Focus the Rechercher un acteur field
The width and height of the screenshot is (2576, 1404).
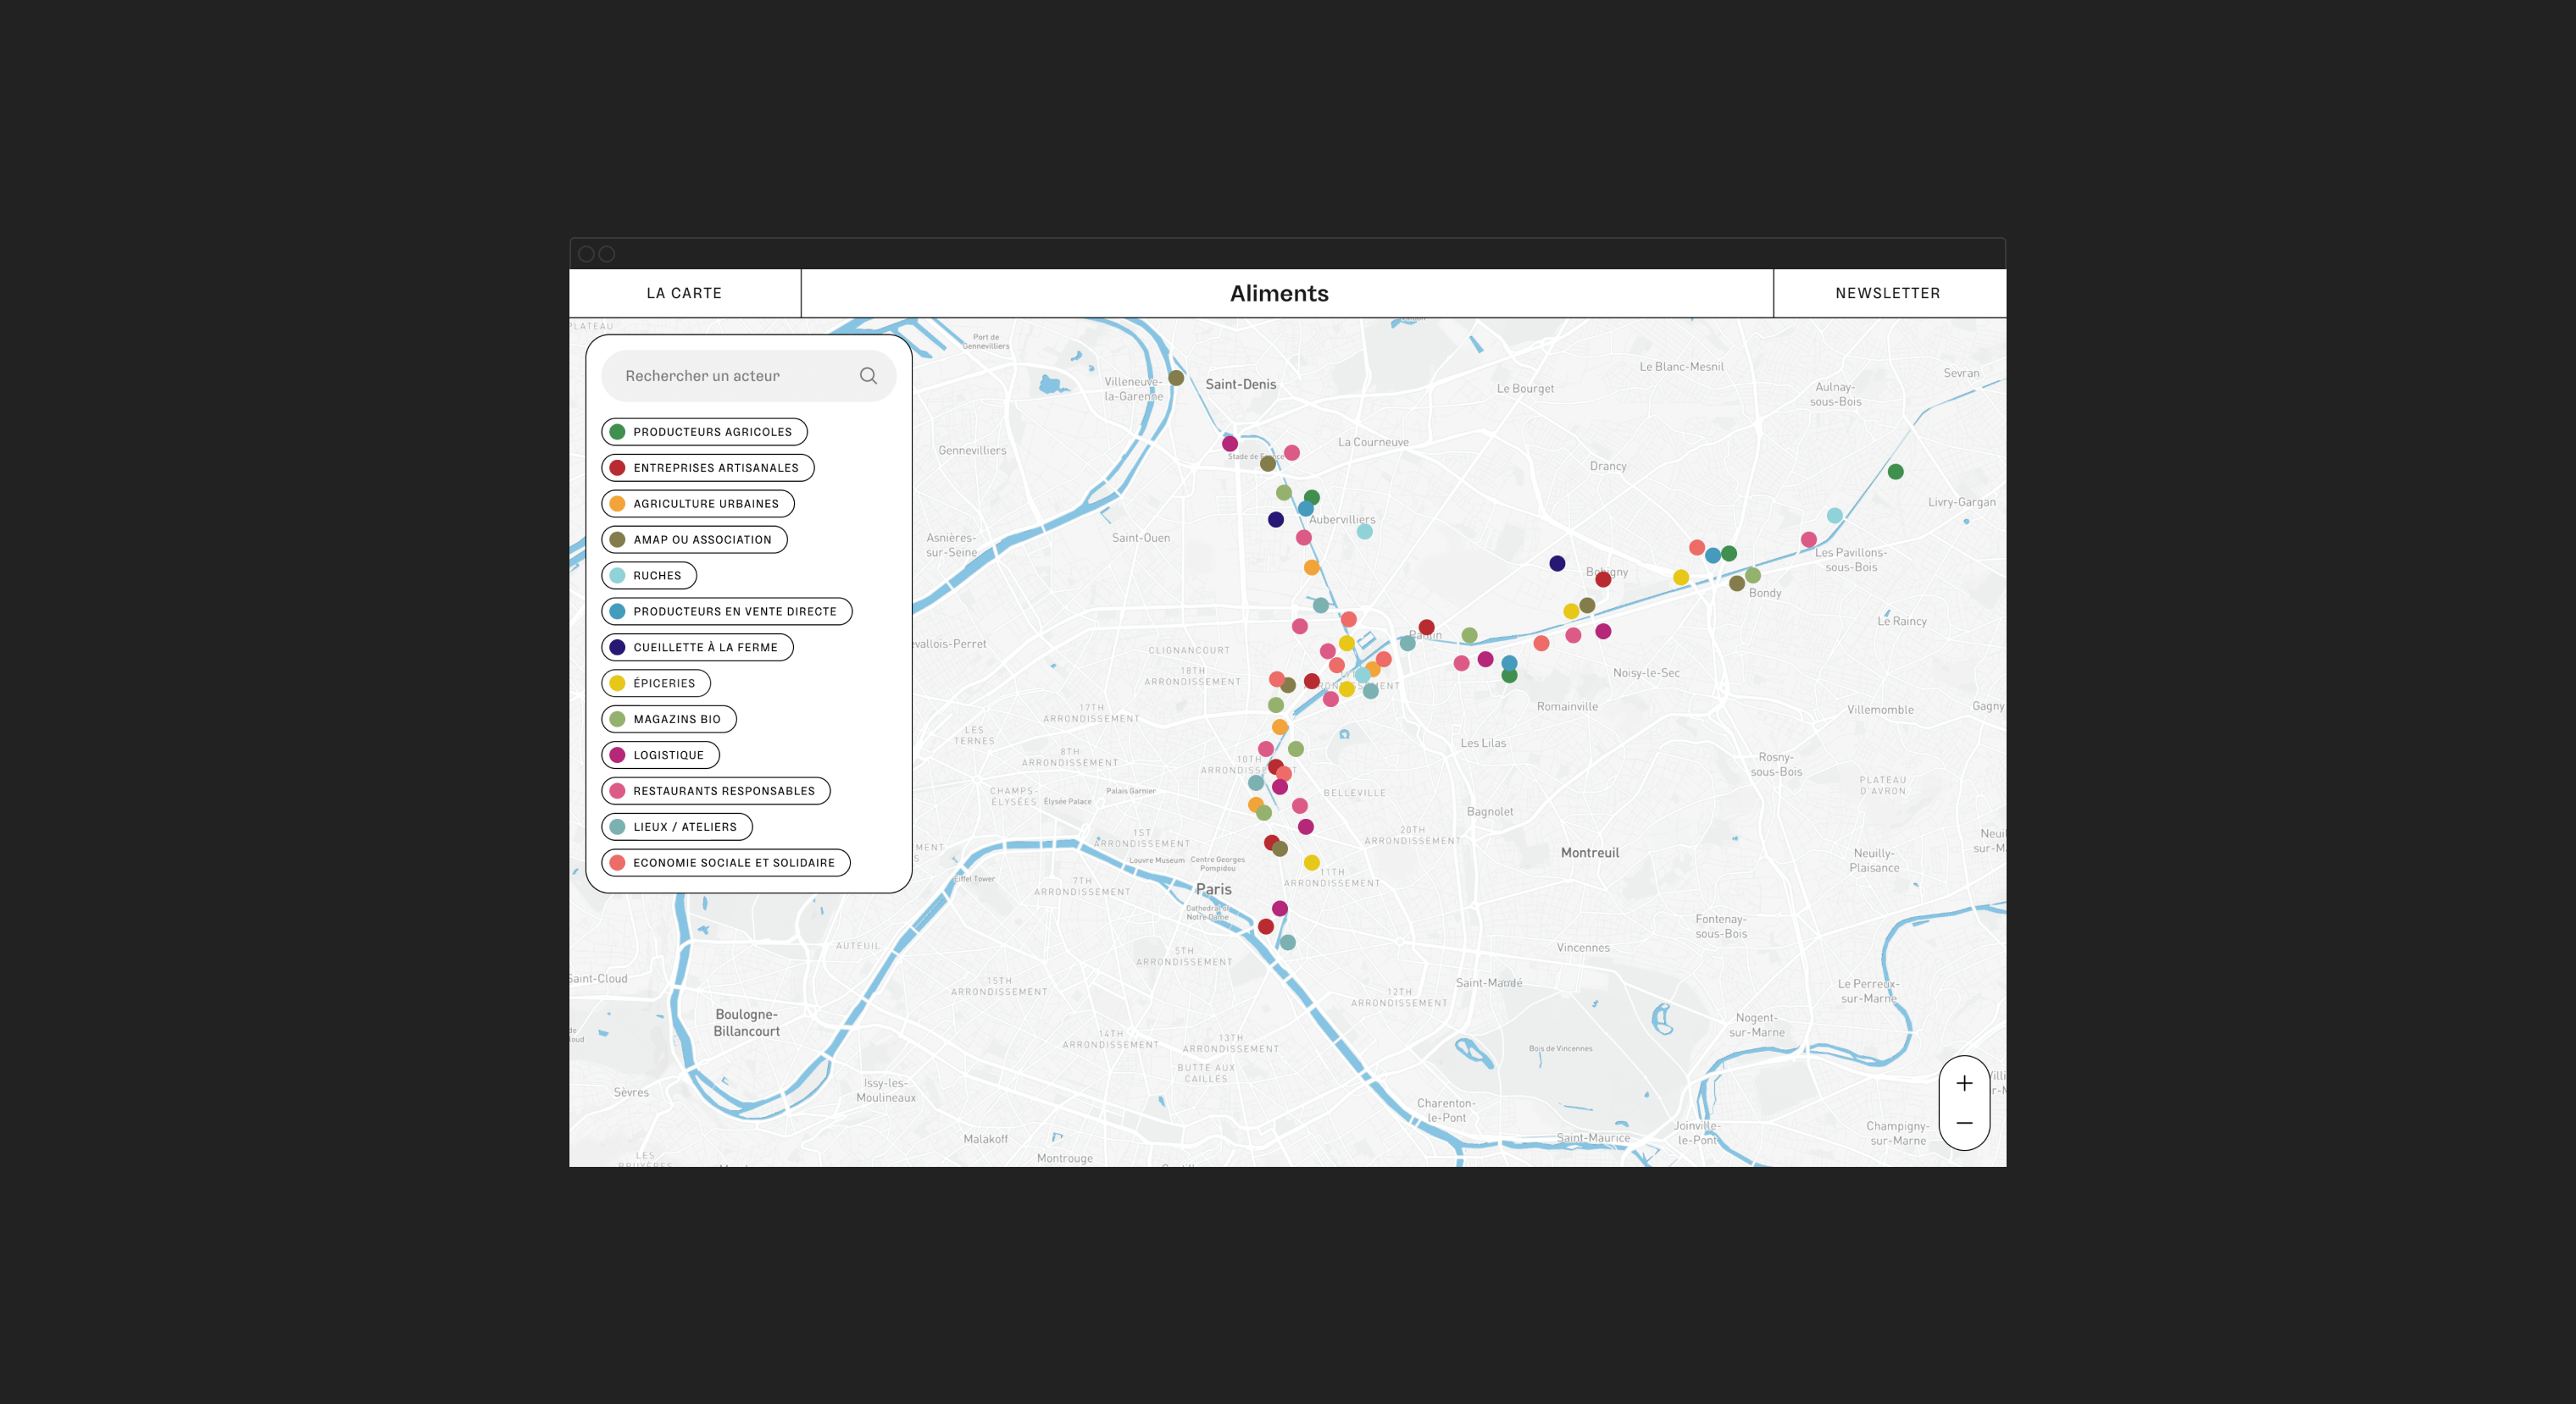point(748,376)
